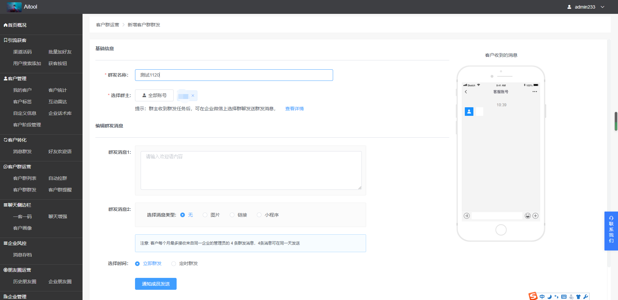This screenshot has height=300, width=618.
Task: Click the three-dot menu in phone preview
Action: point(535,92)
